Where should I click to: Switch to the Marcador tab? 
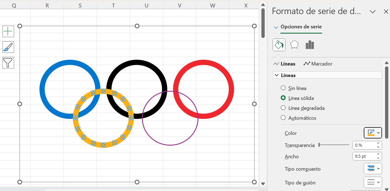tap(318, 64)
